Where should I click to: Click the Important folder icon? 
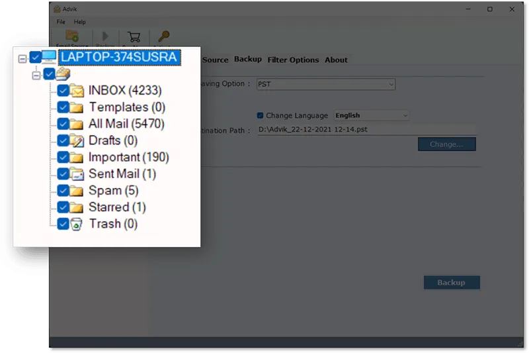(76, 157)
